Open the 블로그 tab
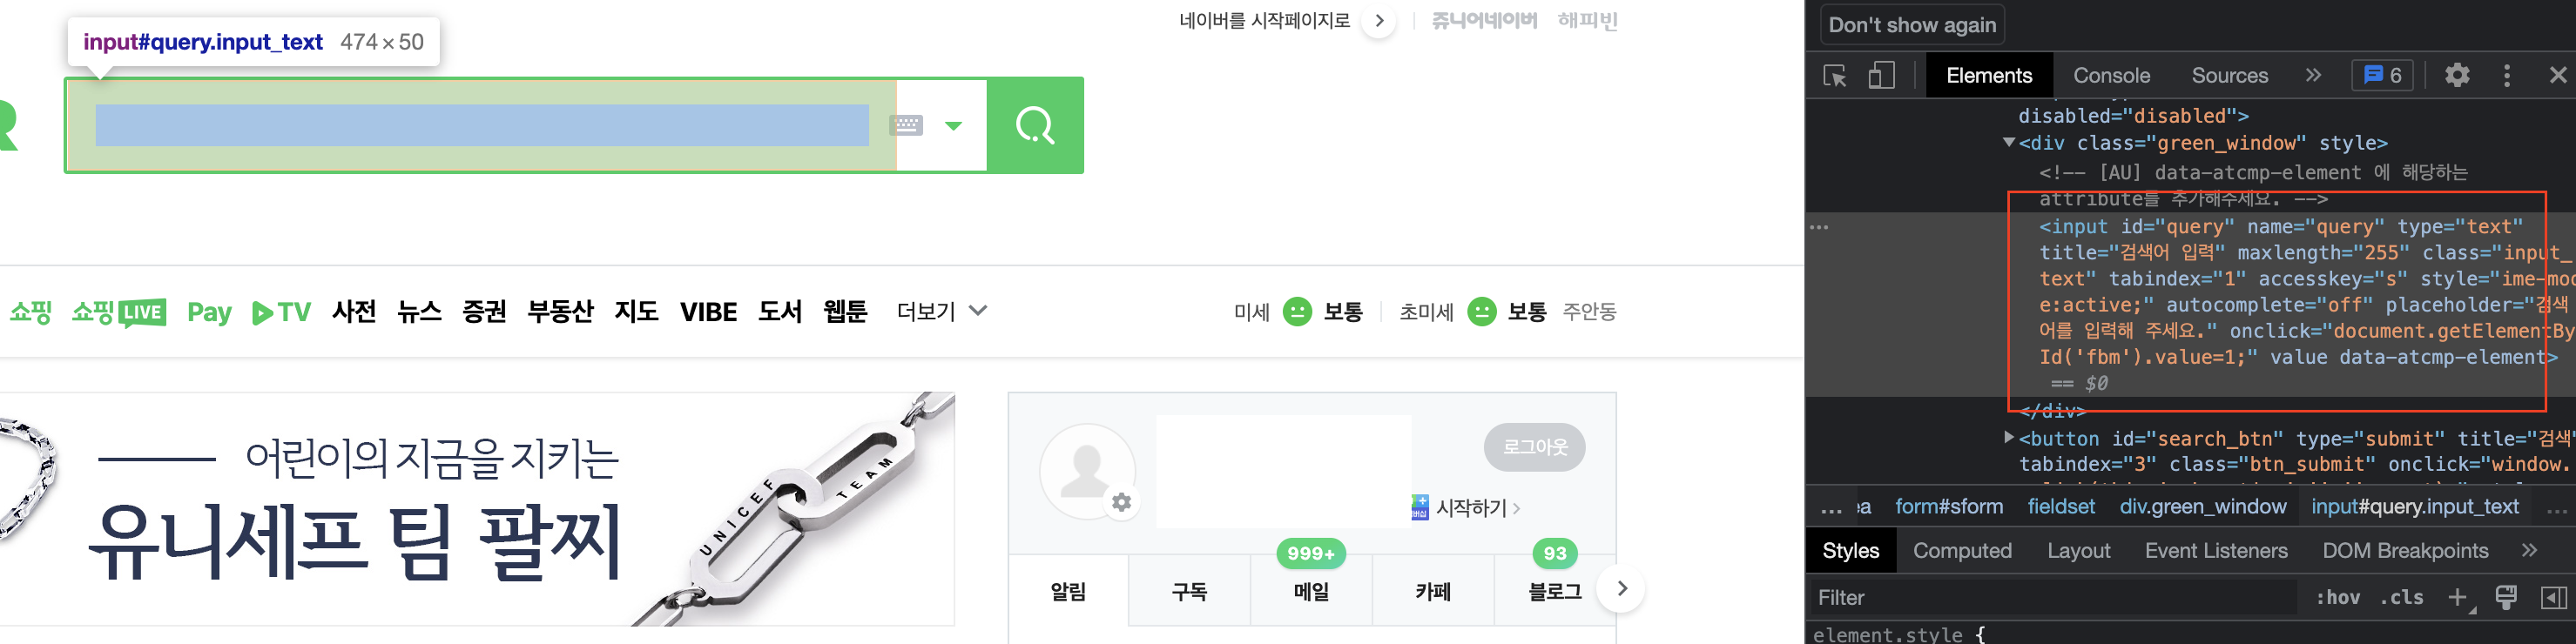Viewport: 2576px width, 644px height. coord(1554,591)
